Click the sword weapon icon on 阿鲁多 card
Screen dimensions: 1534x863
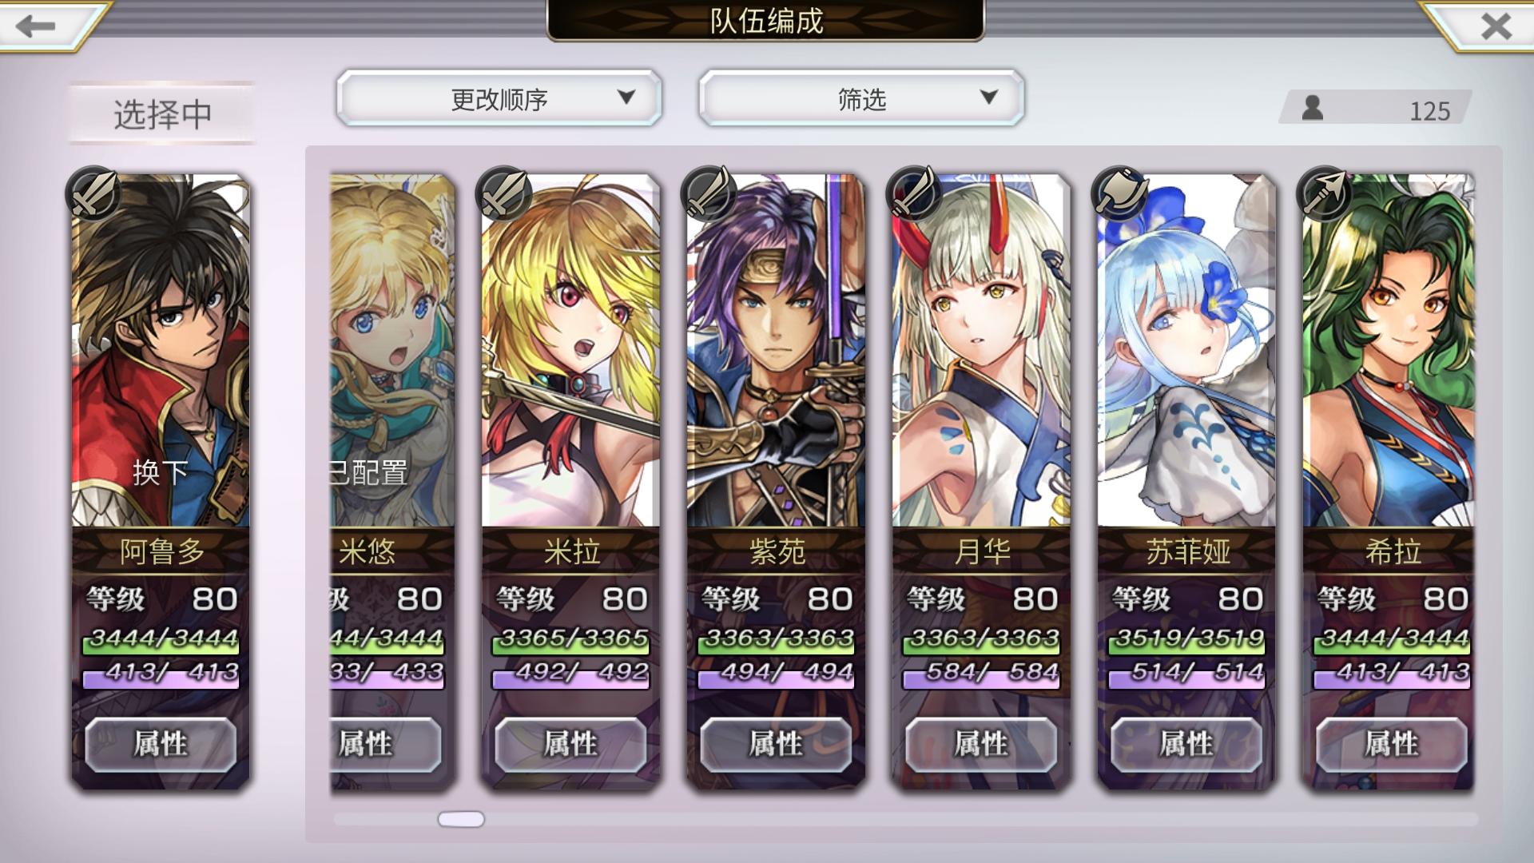point(94,193)
